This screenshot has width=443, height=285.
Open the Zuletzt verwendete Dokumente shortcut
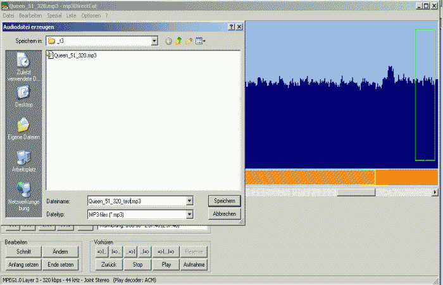[23, 65]
